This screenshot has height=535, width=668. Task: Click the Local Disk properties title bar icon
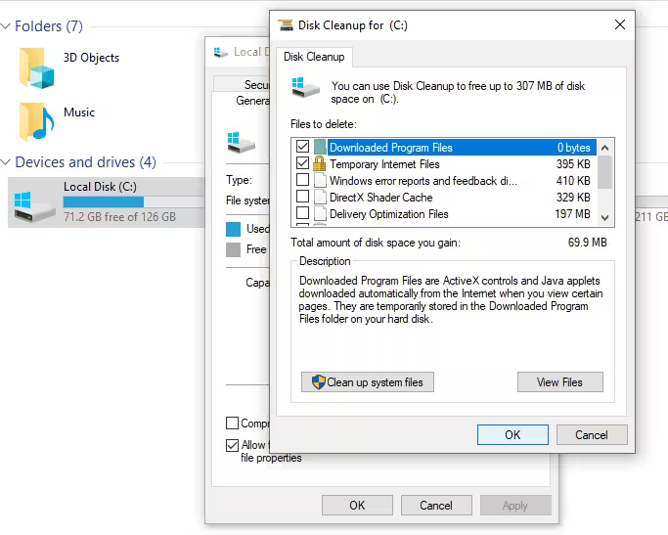click(221, 53)
